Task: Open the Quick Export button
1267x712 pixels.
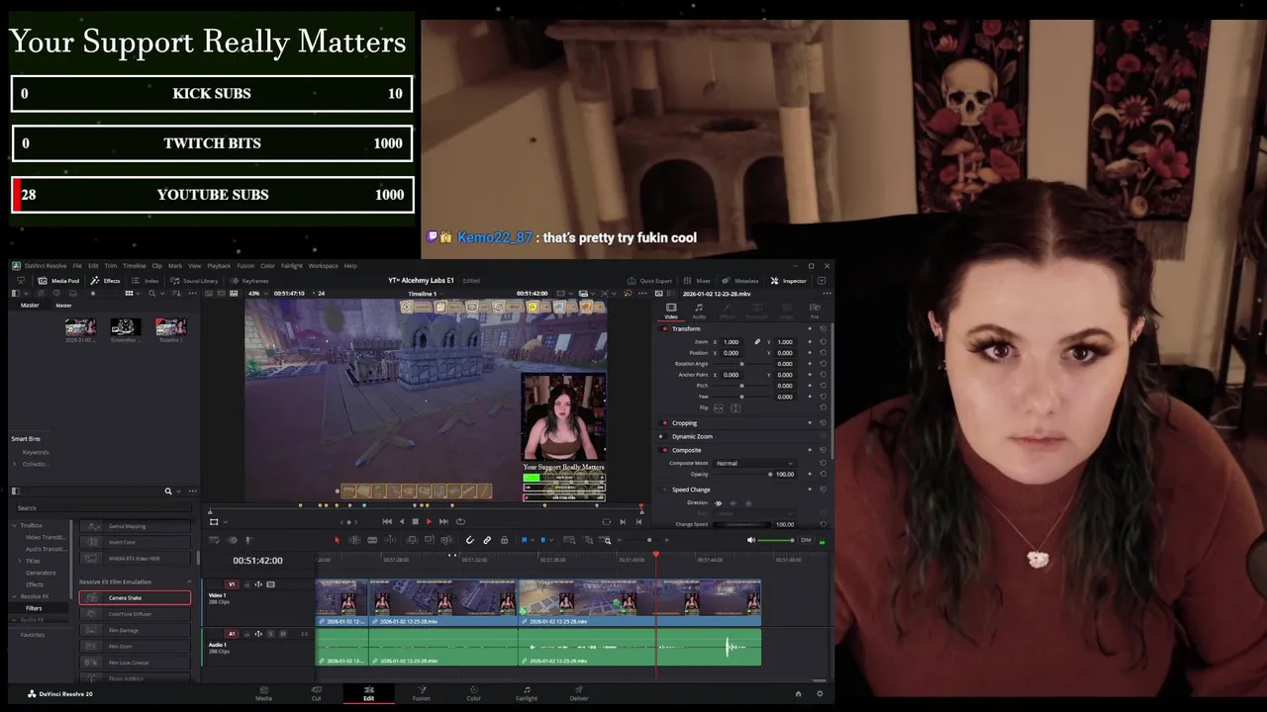Action: (649, 281)
